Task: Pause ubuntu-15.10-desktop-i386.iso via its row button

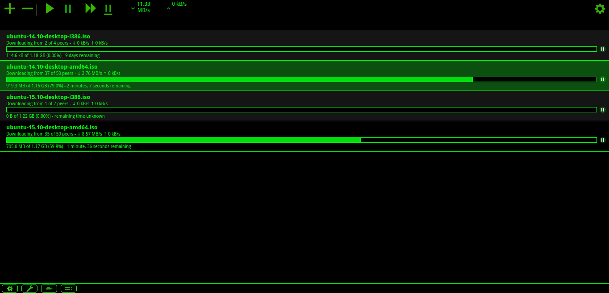Action: [603, 110]
